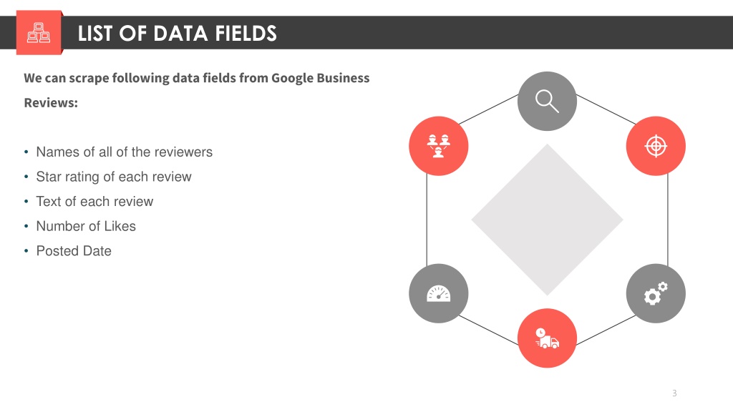Click the dark gray title banner bar
733x412 pixels.
pyautogui.click(x=366, y=33)
